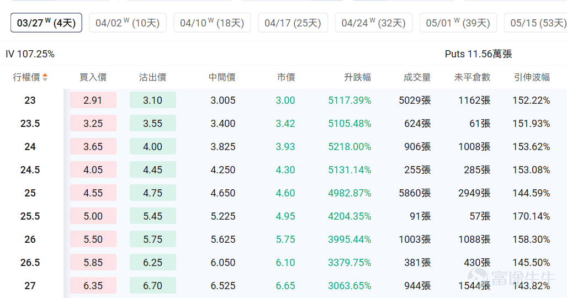Open the 04/17 (25天) expiry tab
The height and width of the screenshot is (298, 567).
coord(293,23)
